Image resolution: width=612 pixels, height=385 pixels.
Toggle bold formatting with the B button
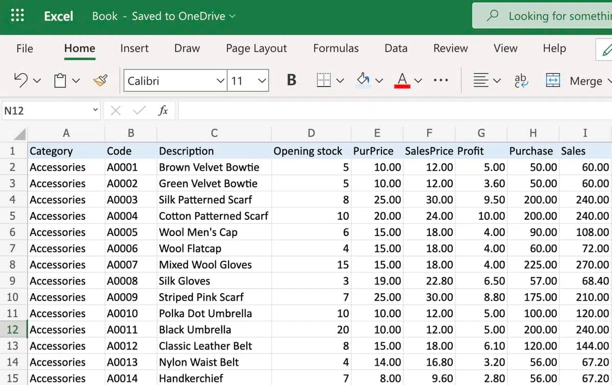pyautogui.click(x=290, y=81)
